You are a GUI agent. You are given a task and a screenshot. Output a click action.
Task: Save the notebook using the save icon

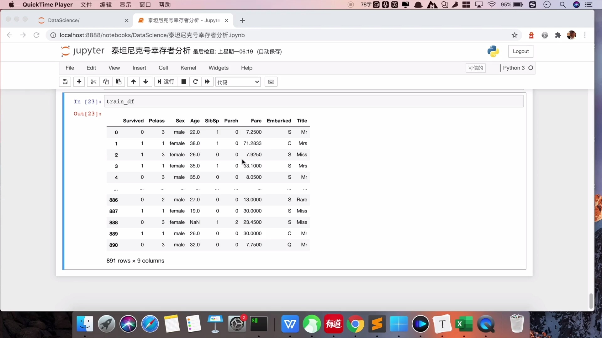(x=65, y=82)
